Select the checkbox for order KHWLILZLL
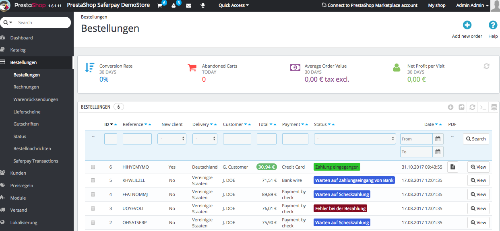 [93, 180]
